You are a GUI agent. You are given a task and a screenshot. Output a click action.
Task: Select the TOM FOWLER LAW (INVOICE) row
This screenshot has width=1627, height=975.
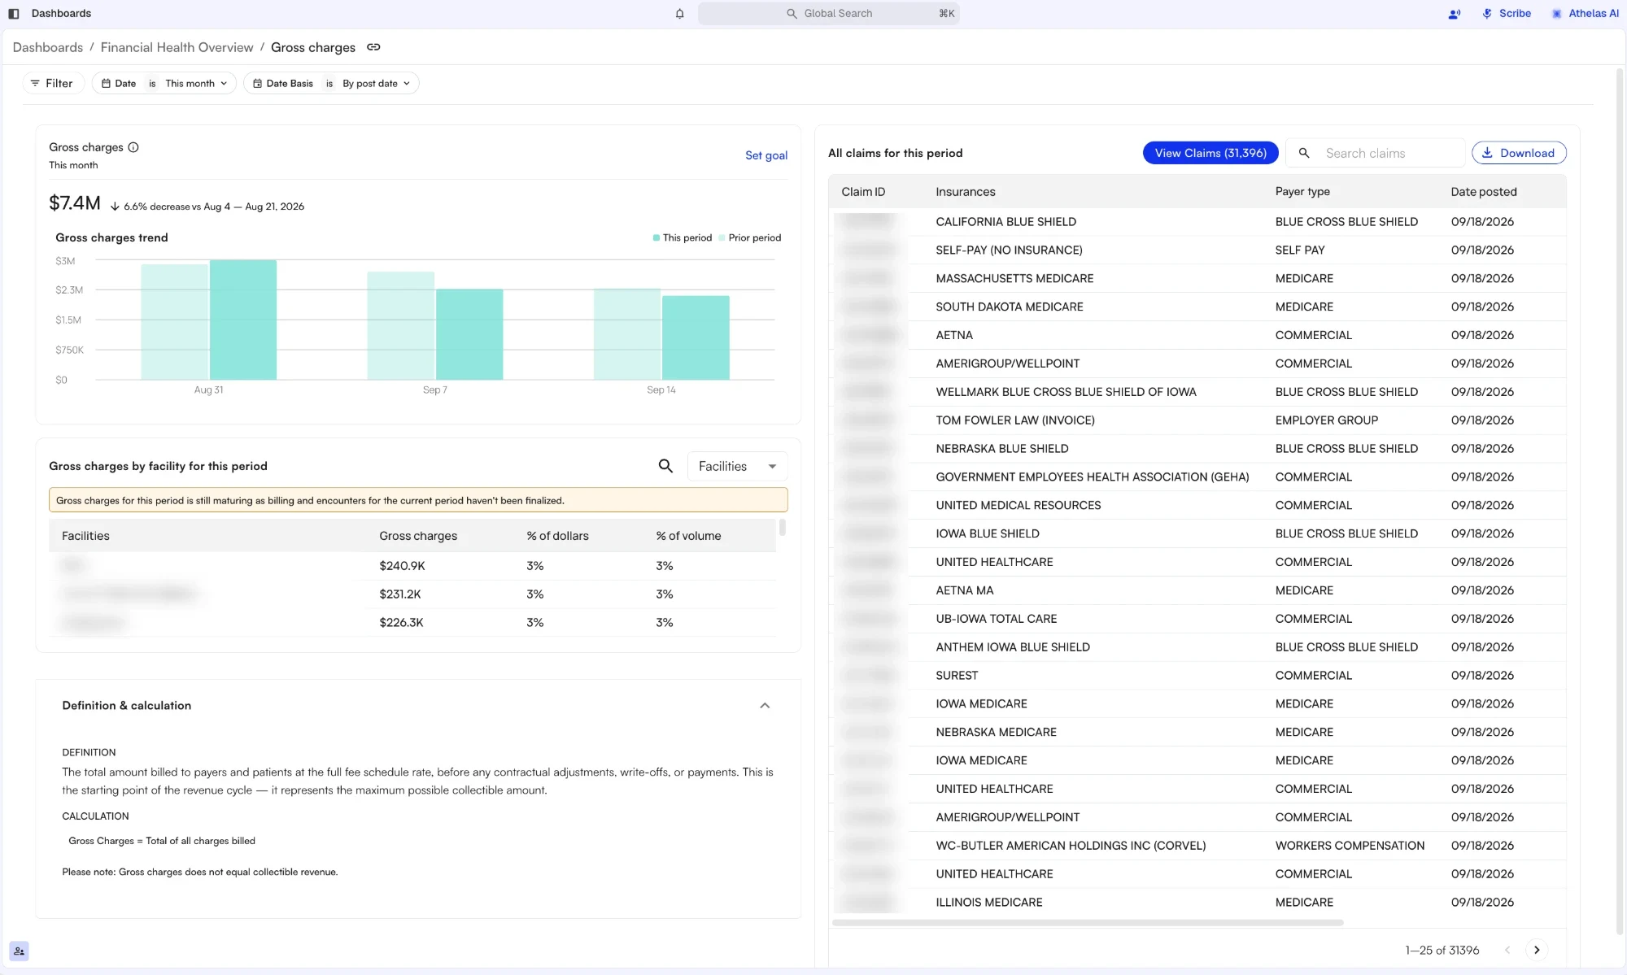click(1197, 420)
